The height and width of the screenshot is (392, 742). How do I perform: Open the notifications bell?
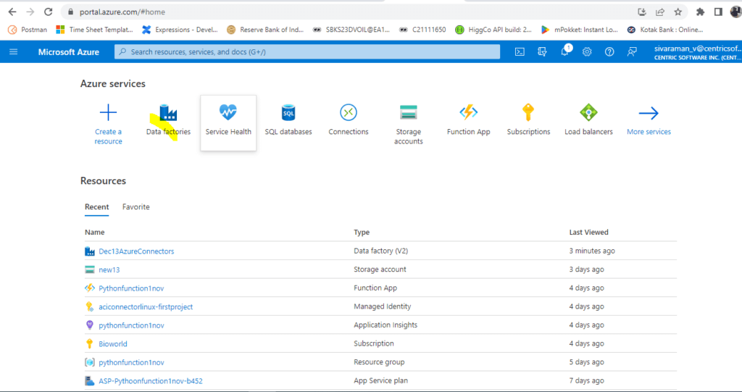tap(564, 51)
